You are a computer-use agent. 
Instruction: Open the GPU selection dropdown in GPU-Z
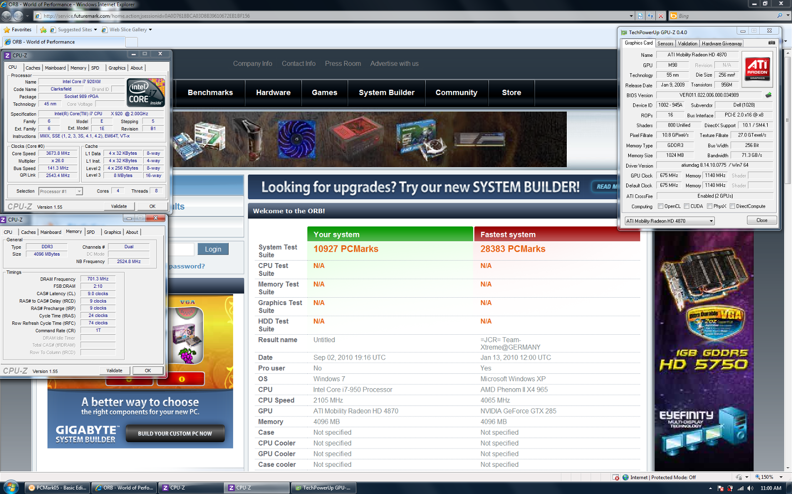pyautogui.click(x=669, y=221)
